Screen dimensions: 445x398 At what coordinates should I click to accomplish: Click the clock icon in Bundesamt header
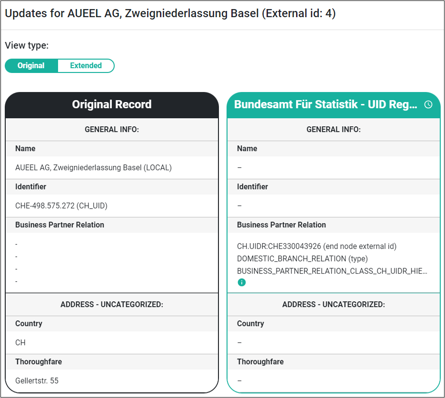[x=428, y=104]
